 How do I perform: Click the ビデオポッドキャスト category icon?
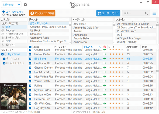3,34
